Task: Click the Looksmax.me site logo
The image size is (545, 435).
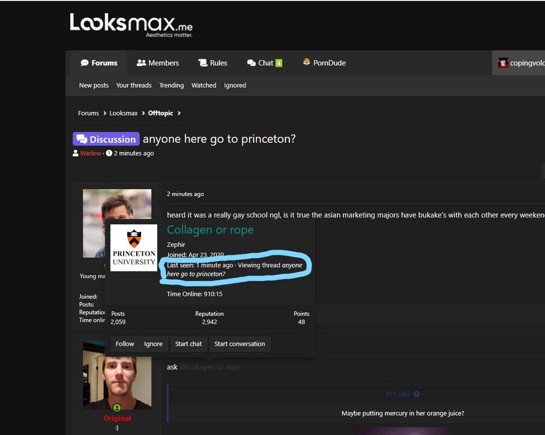Action: point(131,25)
